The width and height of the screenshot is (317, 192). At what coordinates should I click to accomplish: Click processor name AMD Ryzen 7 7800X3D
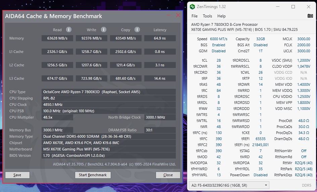pos(224,24)
